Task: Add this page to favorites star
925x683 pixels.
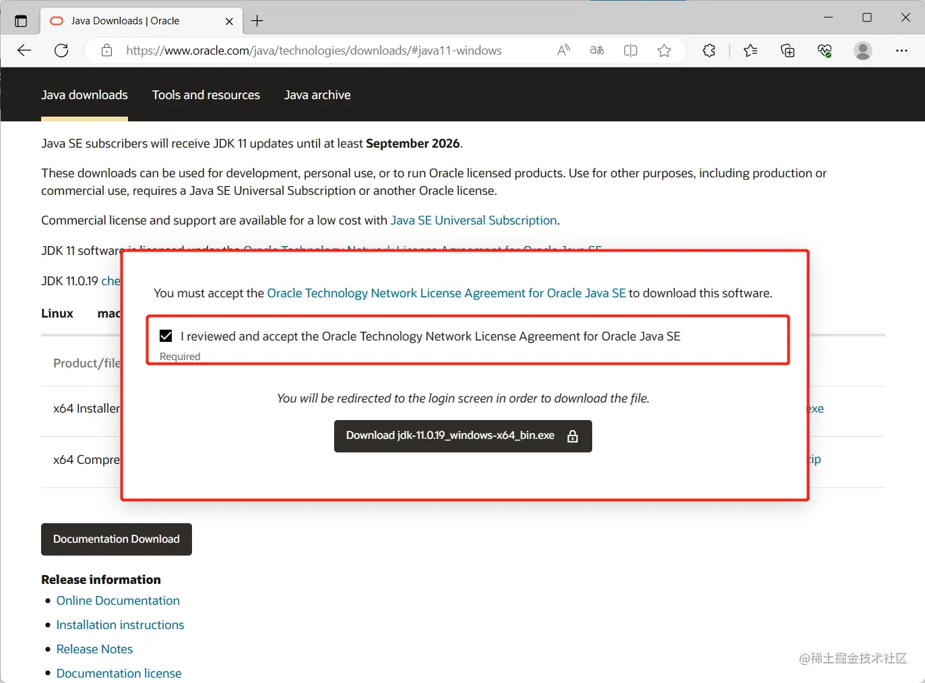Action: tap(664, 51)
